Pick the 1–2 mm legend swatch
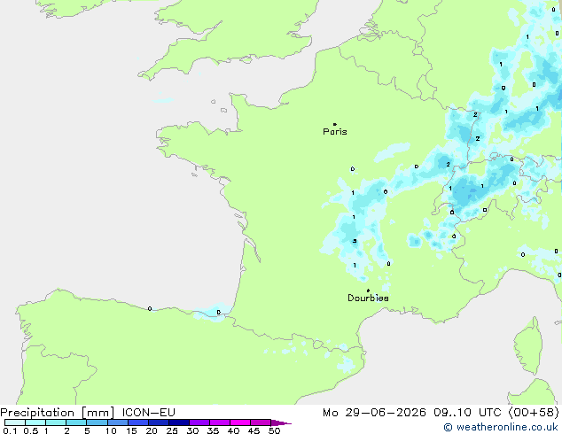Screen dimensions: 562x434 [x=56, y=422]
